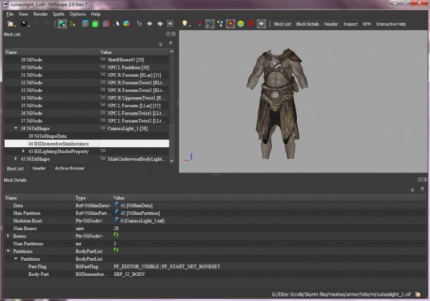Open the File menu

pyautogui.click(x=10, y=14)
